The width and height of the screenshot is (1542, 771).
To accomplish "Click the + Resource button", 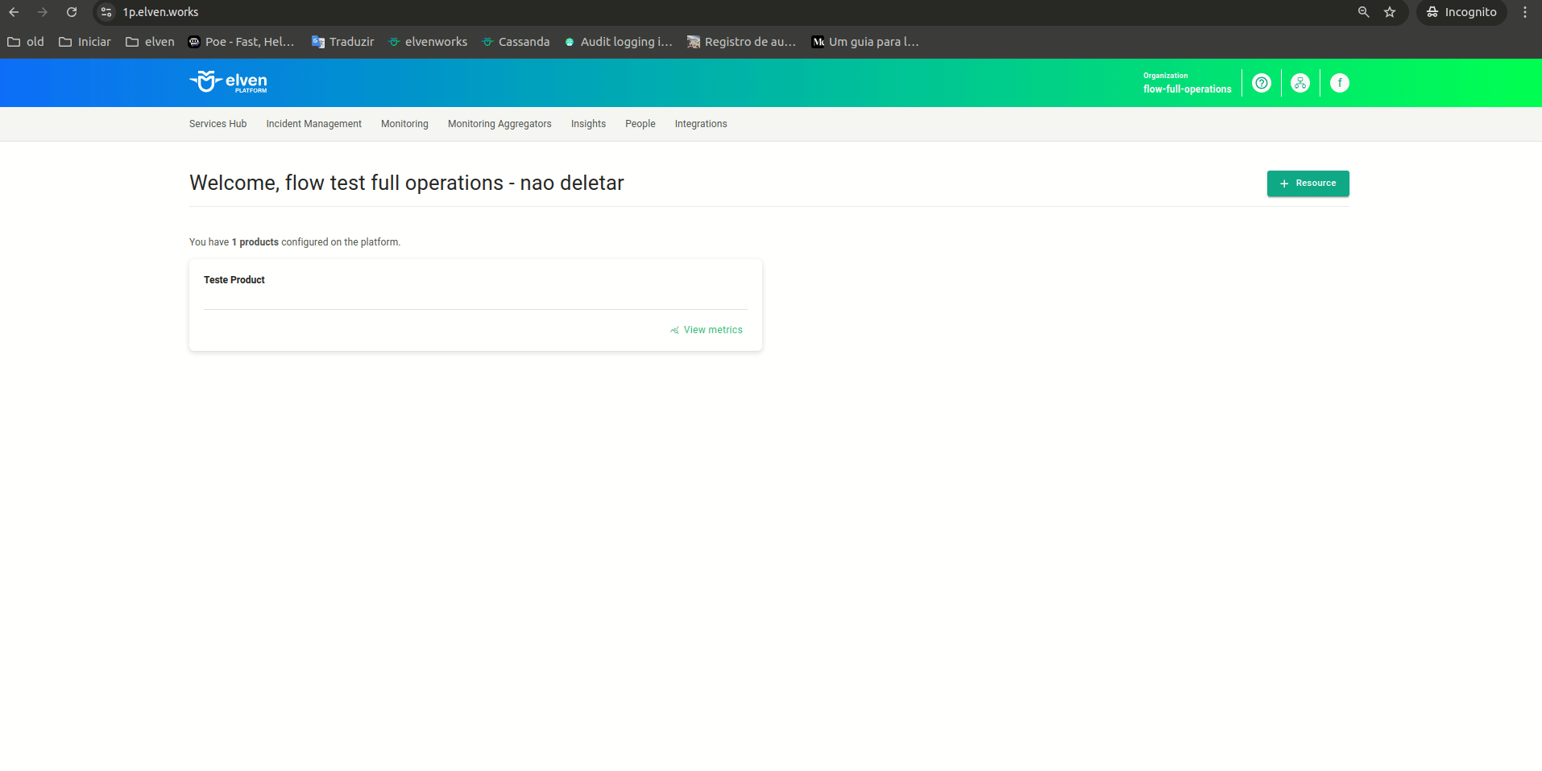I will coord(1308,183).
